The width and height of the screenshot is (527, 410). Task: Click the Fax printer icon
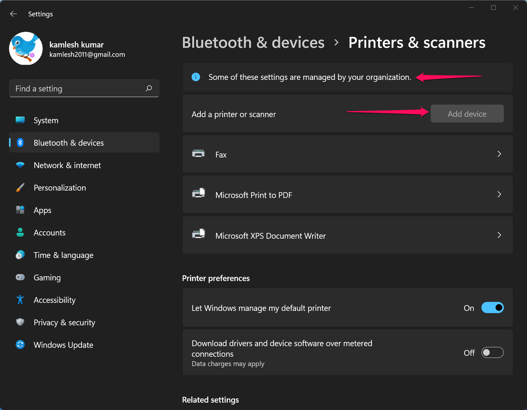click(198, 154)
